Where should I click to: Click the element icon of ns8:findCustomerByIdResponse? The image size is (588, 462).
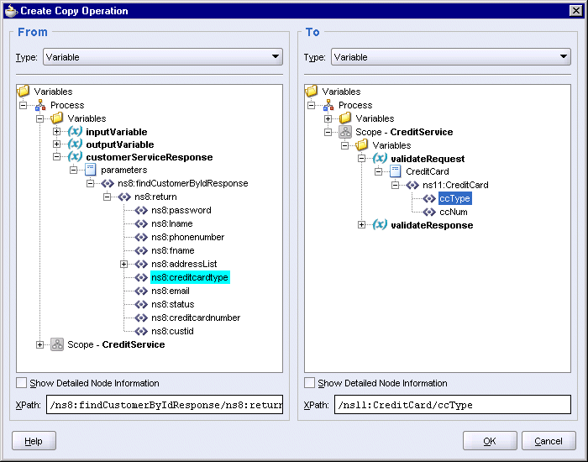coord(108,183)
